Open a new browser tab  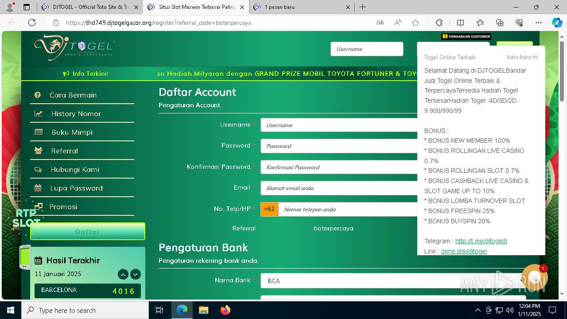tap(363, 7)
